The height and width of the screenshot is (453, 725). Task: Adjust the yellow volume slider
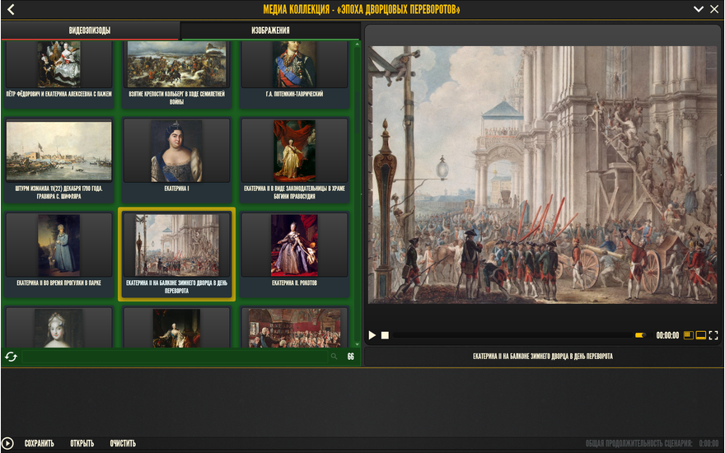(641, 335)
